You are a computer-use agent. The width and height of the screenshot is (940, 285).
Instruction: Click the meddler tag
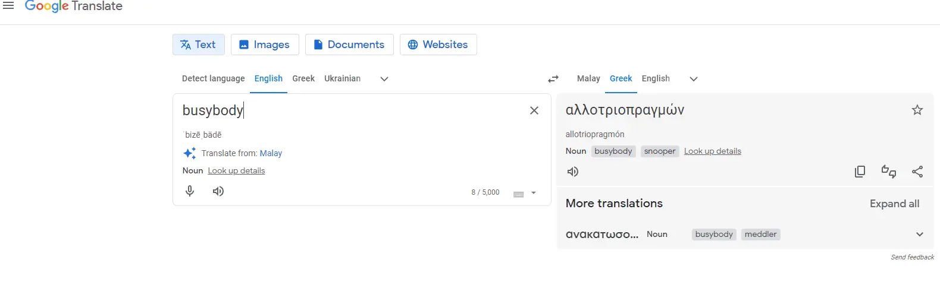[x=761, y=235]
